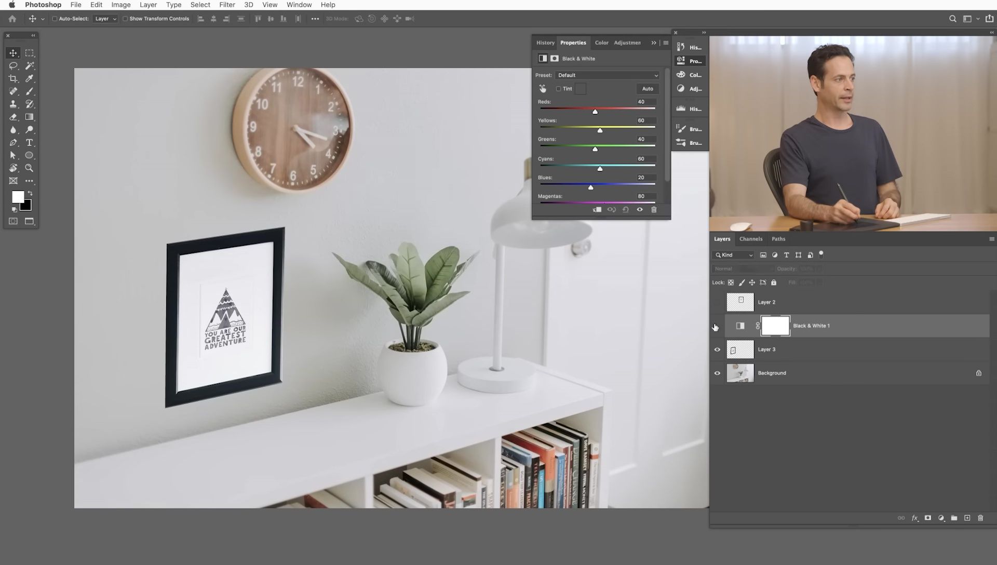Select the Rectangular Marquee tool
The width and height of the screenshot is (997, 565).
pyautogui.click(x=30, y=53)
